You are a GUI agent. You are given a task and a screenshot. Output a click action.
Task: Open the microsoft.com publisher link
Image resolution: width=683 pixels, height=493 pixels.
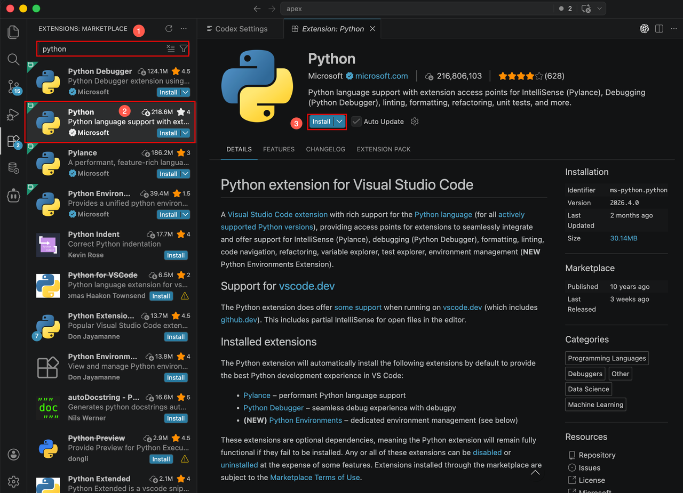(382, 76)
